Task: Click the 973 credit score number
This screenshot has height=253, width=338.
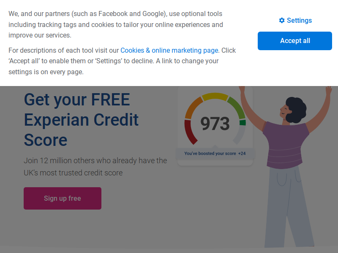Action: coord(215,124)
